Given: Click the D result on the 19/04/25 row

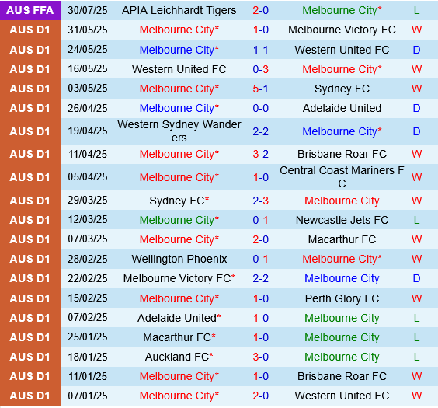Looking at the screenshot, I should coord(416,131).
